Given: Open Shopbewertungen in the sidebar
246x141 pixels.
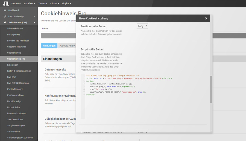Looking at the screenshot, I should pos(16,125).
